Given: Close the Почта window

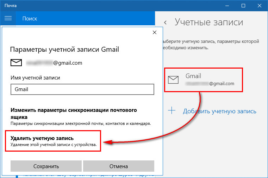Looking at the screenshot, I should (259, 6).
